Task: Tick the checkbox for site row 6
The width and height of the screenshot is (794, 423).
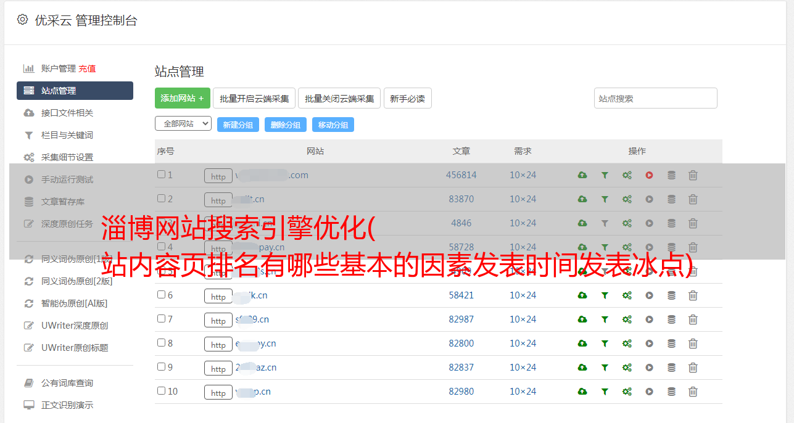Action: coord(161,295)
